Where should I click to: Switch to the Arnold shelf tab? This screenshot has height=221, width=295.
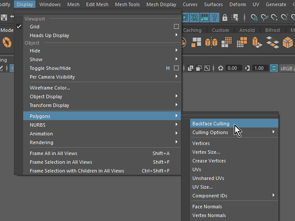coord(247,30)
